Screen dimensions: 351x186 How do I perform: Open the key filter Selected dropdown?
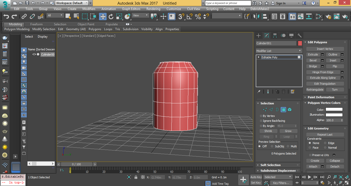pyautogui.click(x=278, y=177)
